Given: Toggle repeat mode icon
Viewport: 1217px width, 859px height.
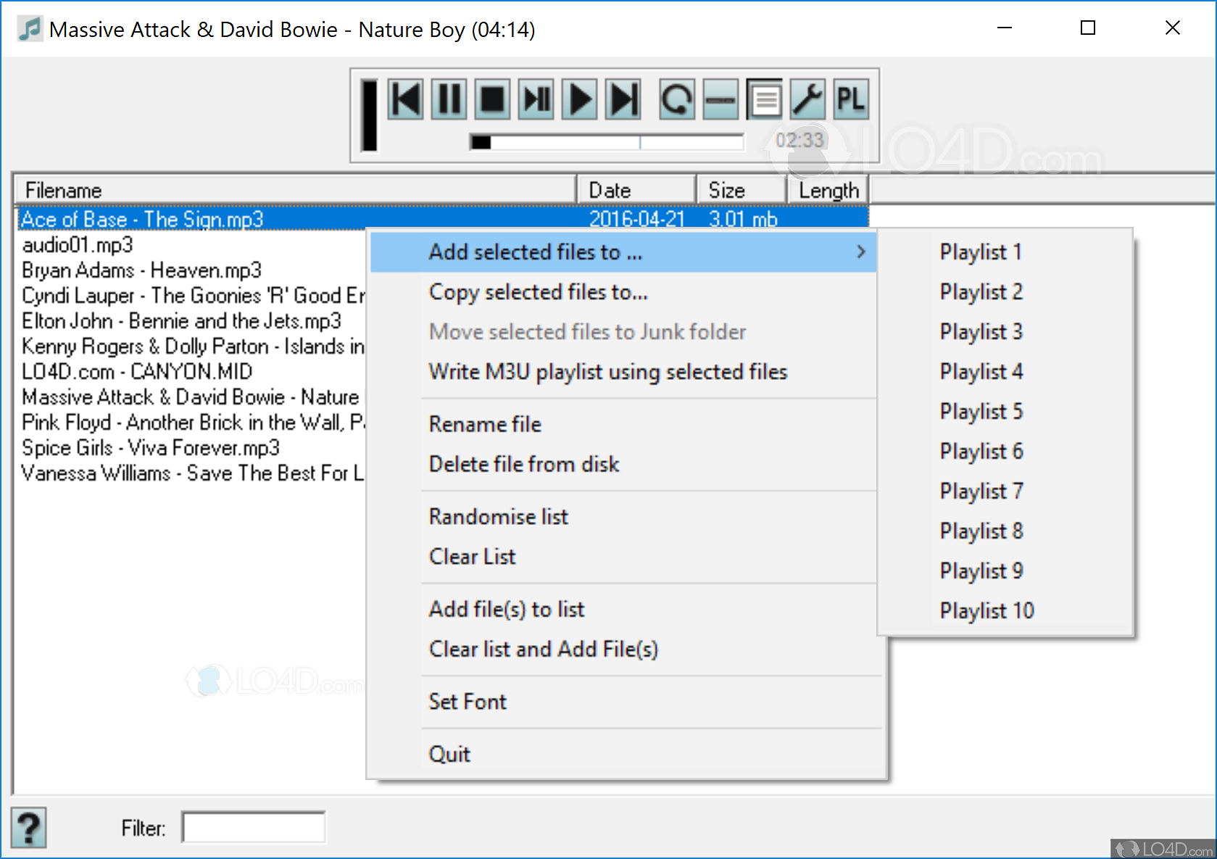Looking at the screenshot, I should point(677,99).
